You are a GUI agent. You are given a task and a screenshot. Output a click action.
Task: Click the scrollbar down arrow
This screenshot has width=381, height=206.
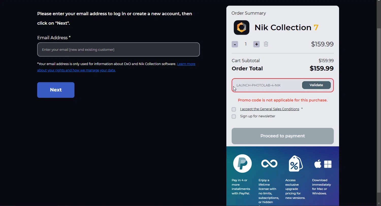379,203
